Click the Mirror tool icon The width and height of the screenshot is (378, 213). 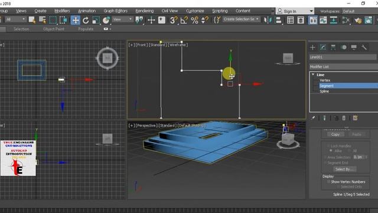click(268, 20)
